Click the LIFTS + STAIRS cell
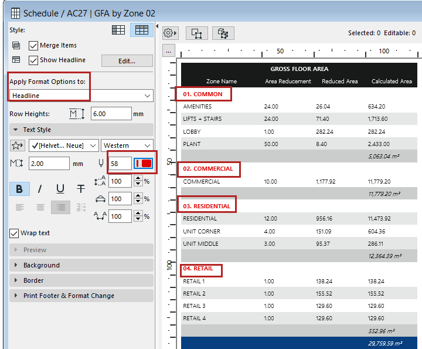This screenshot has width=422, height=349. click(x=202, y=118)
